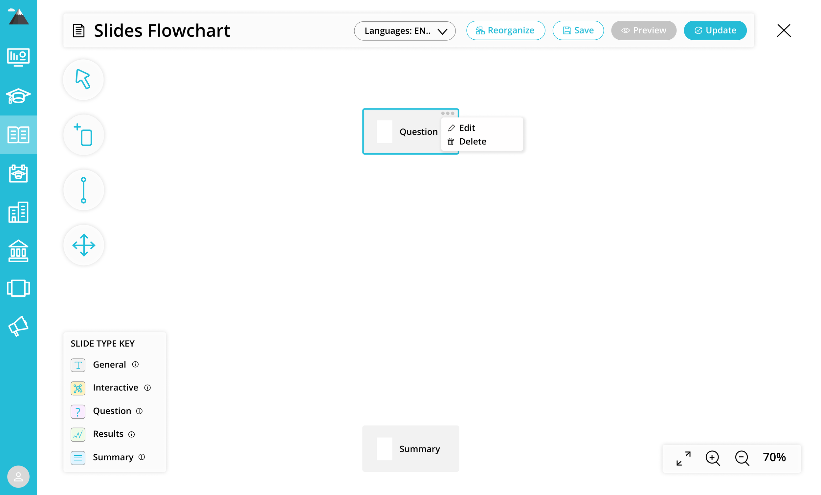Activate the move/pan canvas tool
Viewport: 821px width, 495px height.
point(83,245)
